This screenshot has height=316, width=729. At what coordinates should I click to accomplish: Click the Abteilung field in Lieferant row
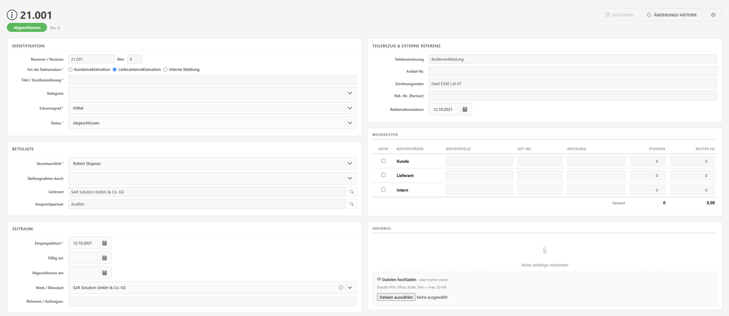tap(596, 176)
